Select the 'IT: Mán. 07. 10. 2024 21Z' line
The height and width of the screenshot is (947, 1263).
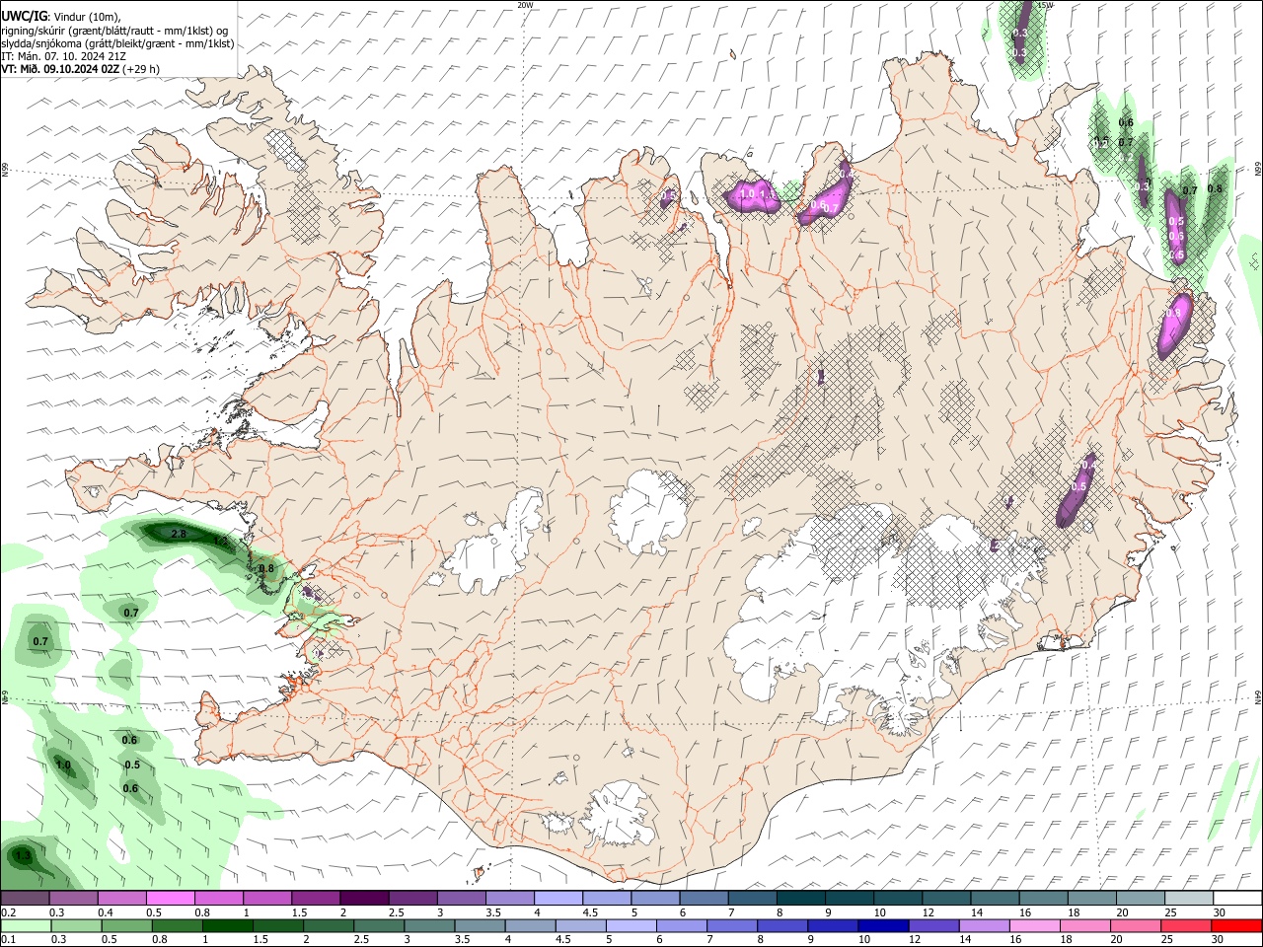[x=63, y=56]
